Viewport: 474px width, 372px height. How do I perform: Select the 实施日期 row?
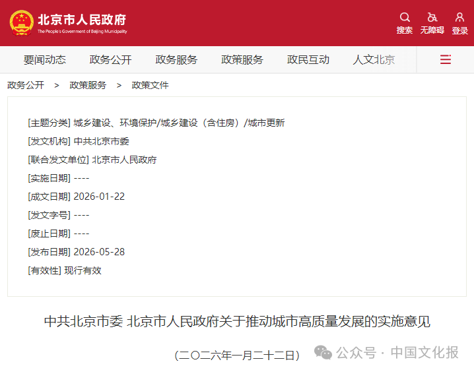point(59,178)
